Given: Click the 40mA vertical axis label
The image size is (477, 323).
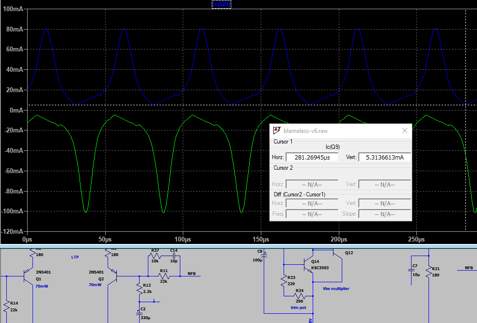Looking at the screenshot, I should (x=15, y=70).
